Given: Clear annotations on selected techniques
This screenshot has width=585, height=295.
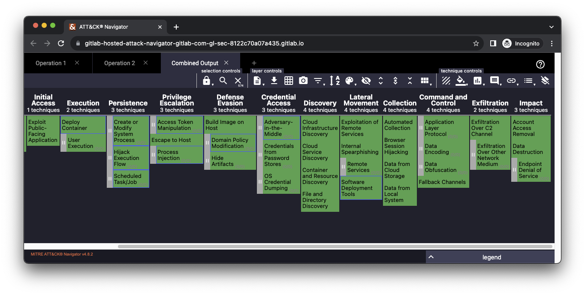Looking at the screenshot, I should point(545,80).
